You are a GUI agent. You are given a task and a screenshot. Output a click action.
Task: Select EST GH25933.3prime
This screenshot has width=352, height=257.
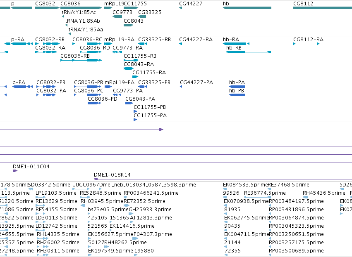[x=150, y=210]
